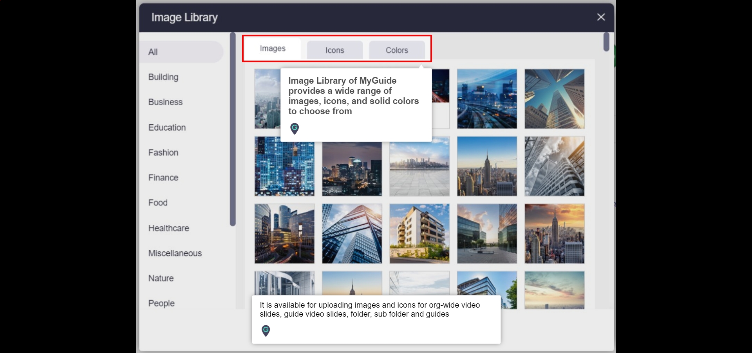Open the Colors tab
The image size is (752, 353).
pos(397,50)
